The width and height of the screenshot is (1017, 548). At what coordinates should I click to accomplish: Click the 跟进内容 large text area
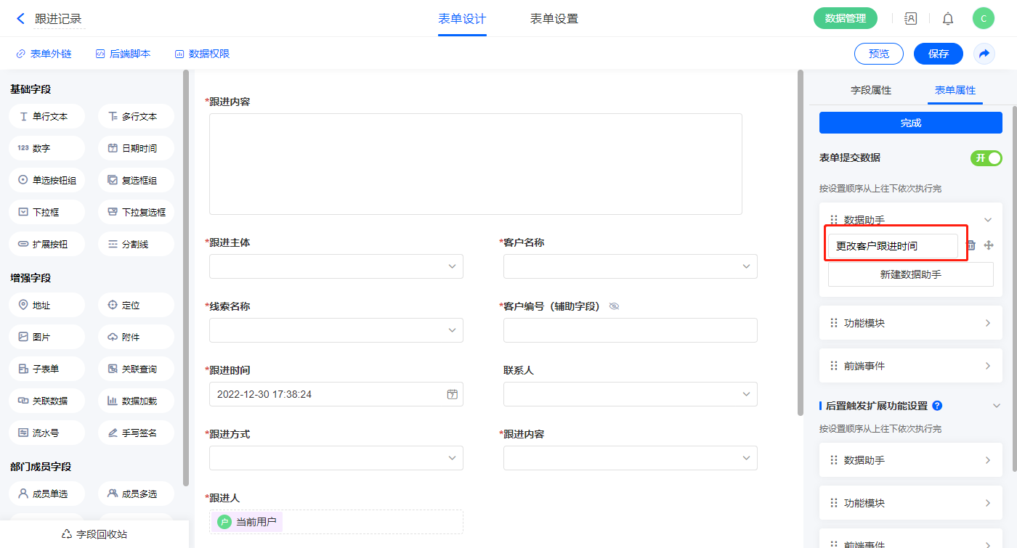pos(475,164)
